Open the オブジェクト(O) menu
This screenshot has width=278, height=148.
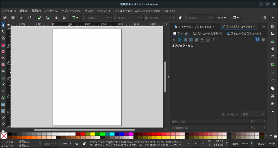tap(71, 11)
